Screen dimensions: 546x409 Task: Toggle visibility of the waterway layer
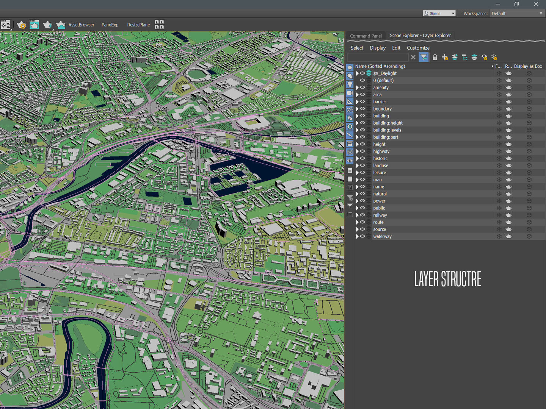362,236
